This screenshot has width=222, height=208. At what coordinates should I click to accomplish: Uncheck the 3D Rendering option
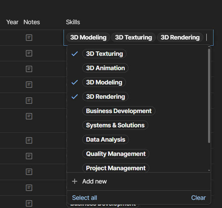click(x=105, y=97)
